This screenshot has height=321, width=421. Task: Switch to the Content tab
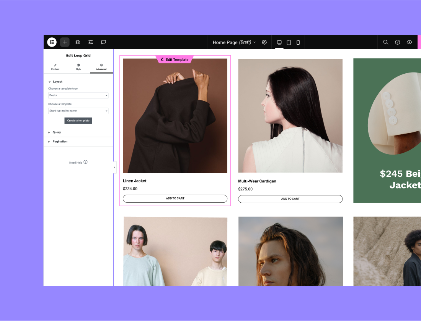55,67
